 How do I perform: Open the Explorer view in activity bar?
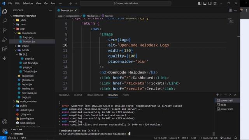click(5, 11)
